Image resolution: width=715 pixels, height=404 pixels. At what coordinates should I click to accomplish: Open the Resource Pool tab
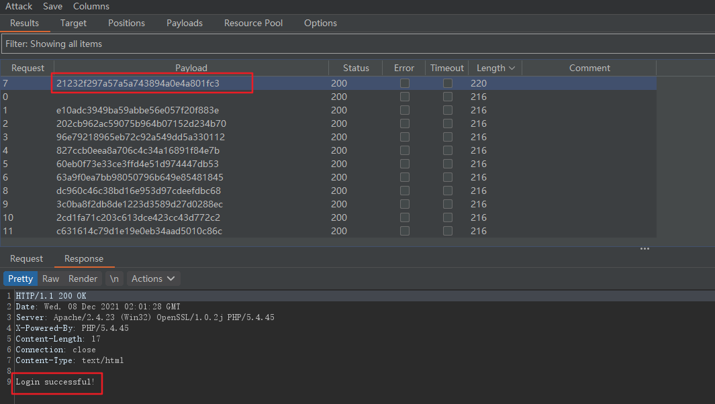pos(253,23)
